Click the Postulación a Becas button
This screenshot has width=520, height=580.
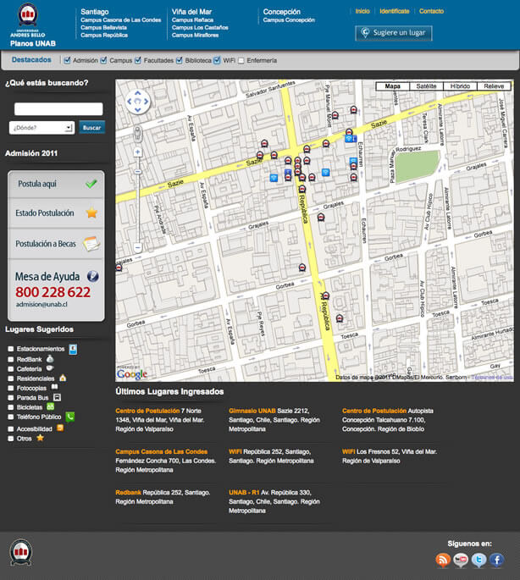click(x=56, y=244)
